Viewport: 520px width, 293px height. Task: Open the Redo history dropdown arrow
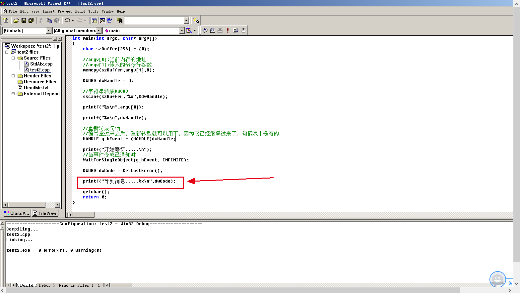85,21
